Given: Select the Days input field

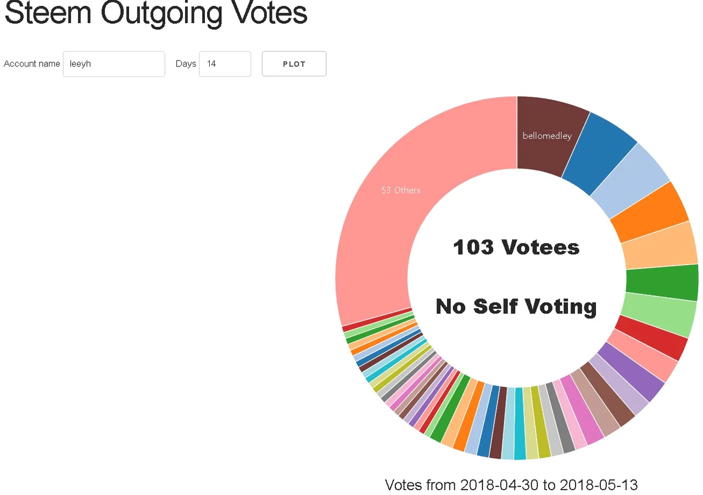Looking at the screenshot, I should click(x=225, y=64).
